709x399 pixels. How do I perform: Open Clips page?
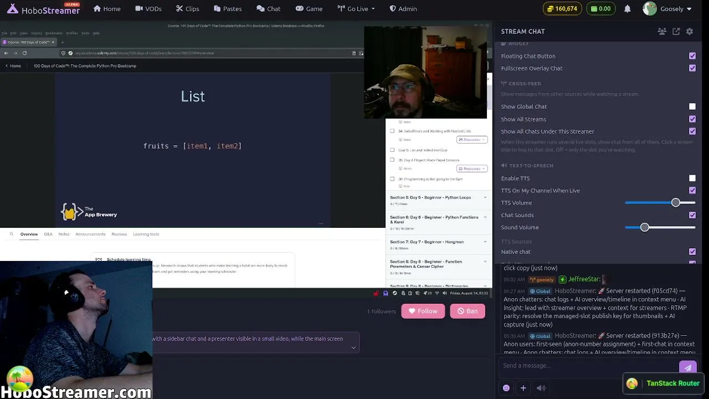coord(188,9)
